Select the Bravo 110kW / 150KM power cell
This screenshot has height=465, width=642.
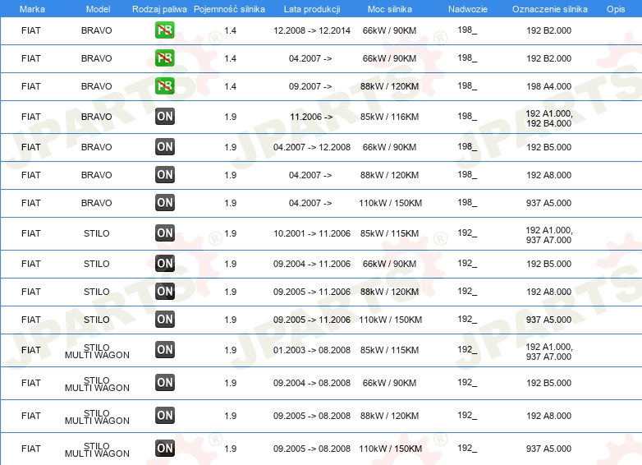(390, 203)
